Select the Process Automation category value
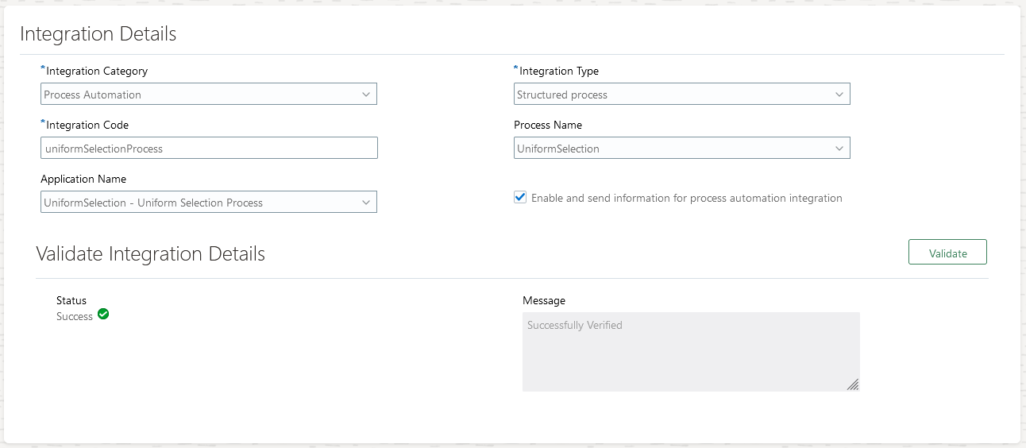 coord(93,95)
